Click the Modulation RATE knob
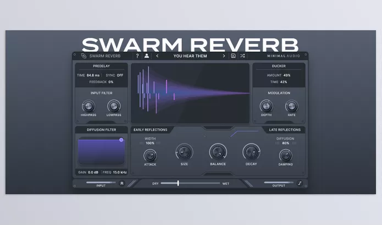This screenshot has width=382, height=225. tap(292, 106)
